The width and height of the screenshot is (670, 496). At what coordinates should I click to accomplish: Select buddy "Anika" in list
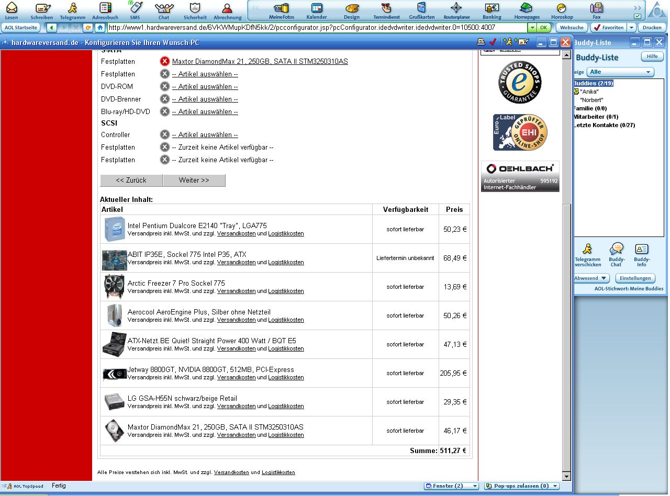(x=589, y=92)
